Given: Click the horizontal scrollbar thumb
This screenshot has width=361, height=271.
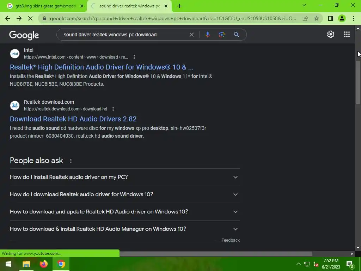Looking at the screenshot, I should (x=216, y=254).
